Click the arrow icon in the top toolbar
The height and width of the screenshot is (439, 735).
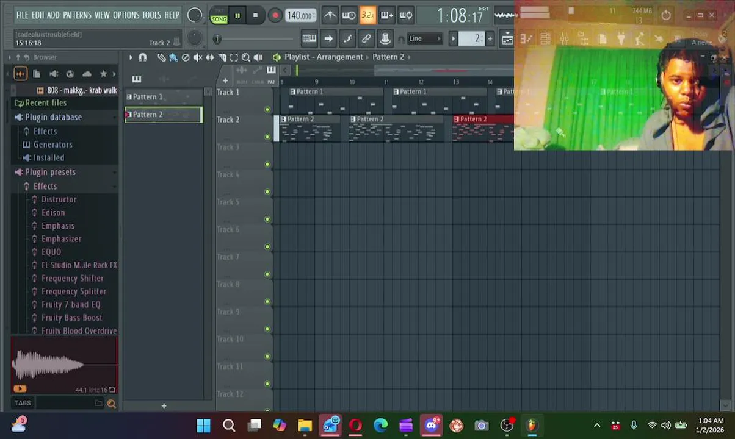pyautogui.click(x=328, y=39)
